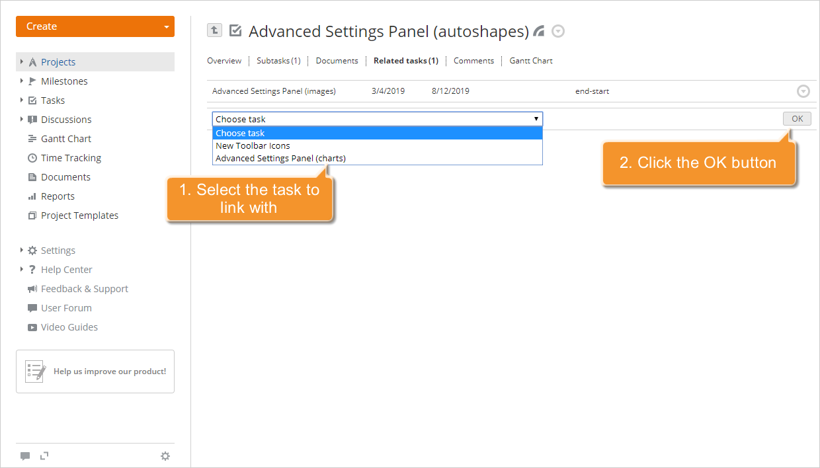Image resolution: width=820 pixels, height=468 pixels.
Task: View Reports from the sidebar
Action: 58,196
